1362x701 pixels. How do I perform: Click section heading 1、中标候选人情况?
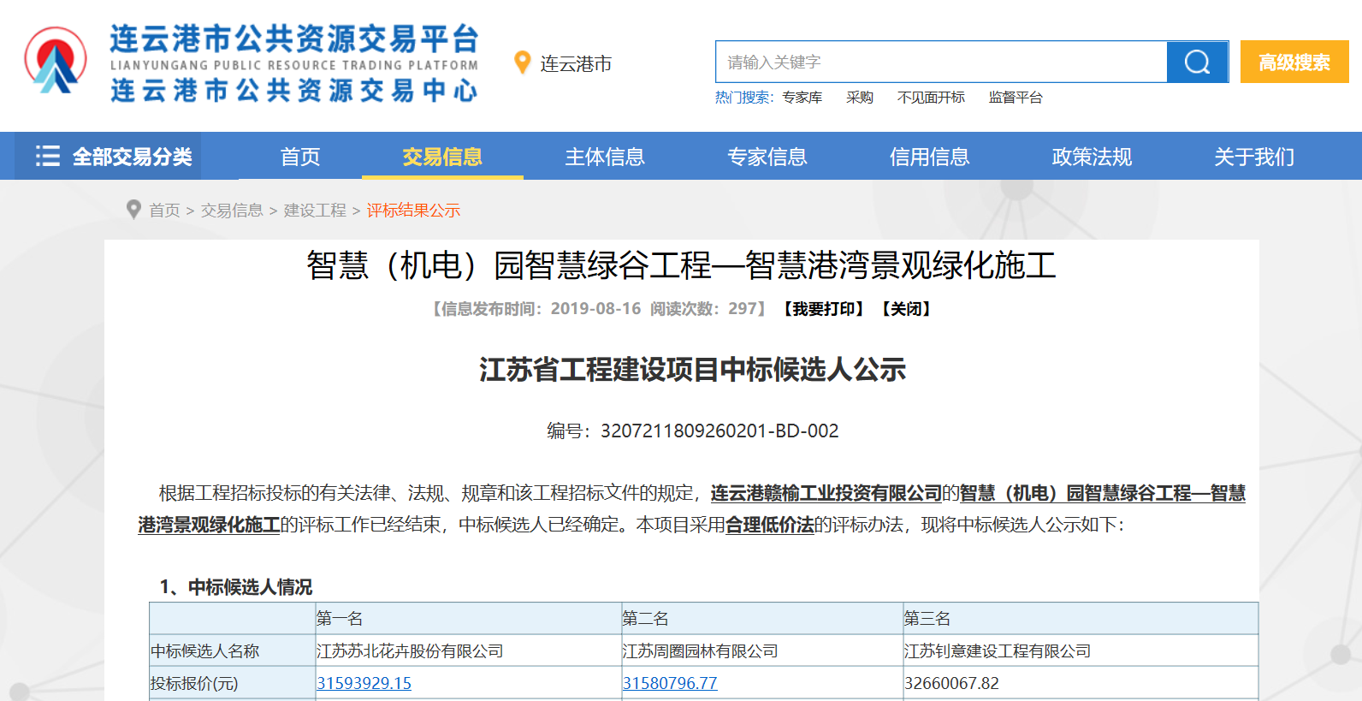click(x=236, y=587)
